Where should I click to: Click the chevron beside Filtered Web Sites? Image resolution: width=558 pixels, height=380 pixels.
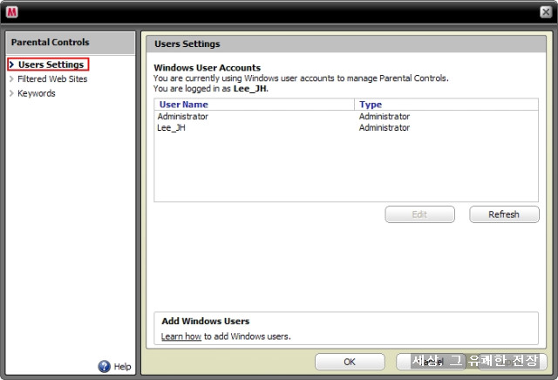pyautogui.click(x=11, y=79)
